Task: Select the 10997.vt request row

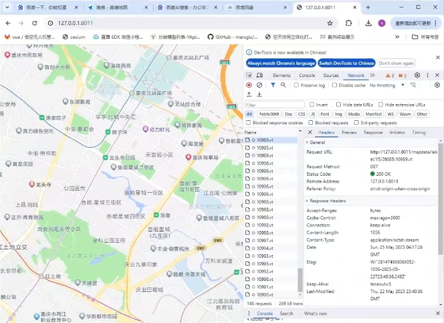Action: pyautogui.click(x=271, y=240)
